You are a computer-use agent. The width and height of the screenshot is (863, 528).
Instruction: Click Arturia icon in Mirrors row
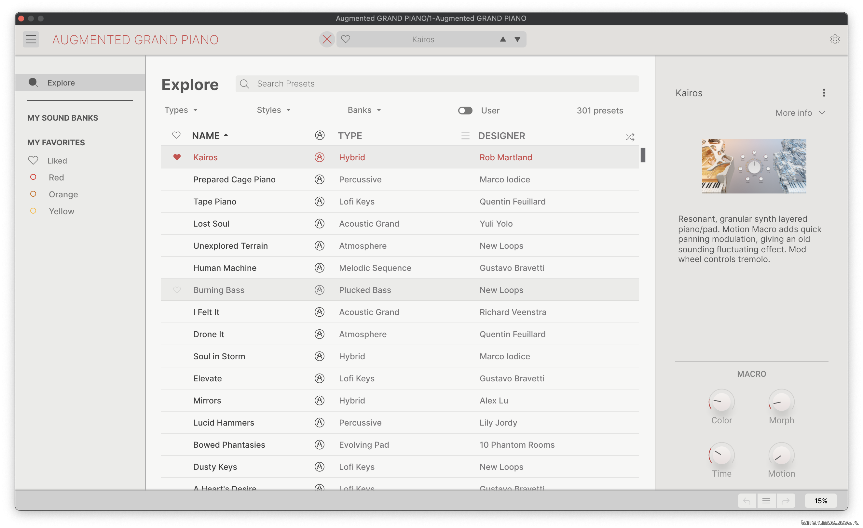(319, 400)
